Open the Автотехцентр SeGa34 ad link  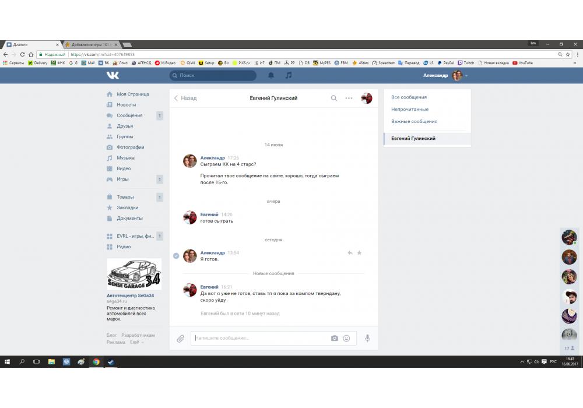click(131, 296)
